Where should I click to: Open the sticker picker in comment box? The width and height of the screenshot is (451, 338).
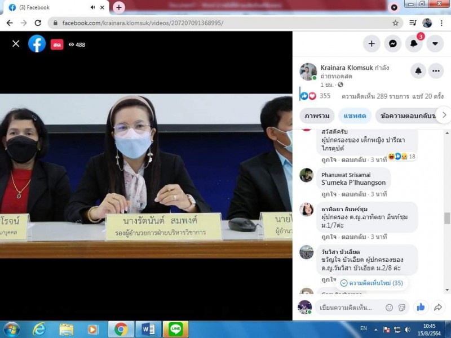[x=402, y=308]
